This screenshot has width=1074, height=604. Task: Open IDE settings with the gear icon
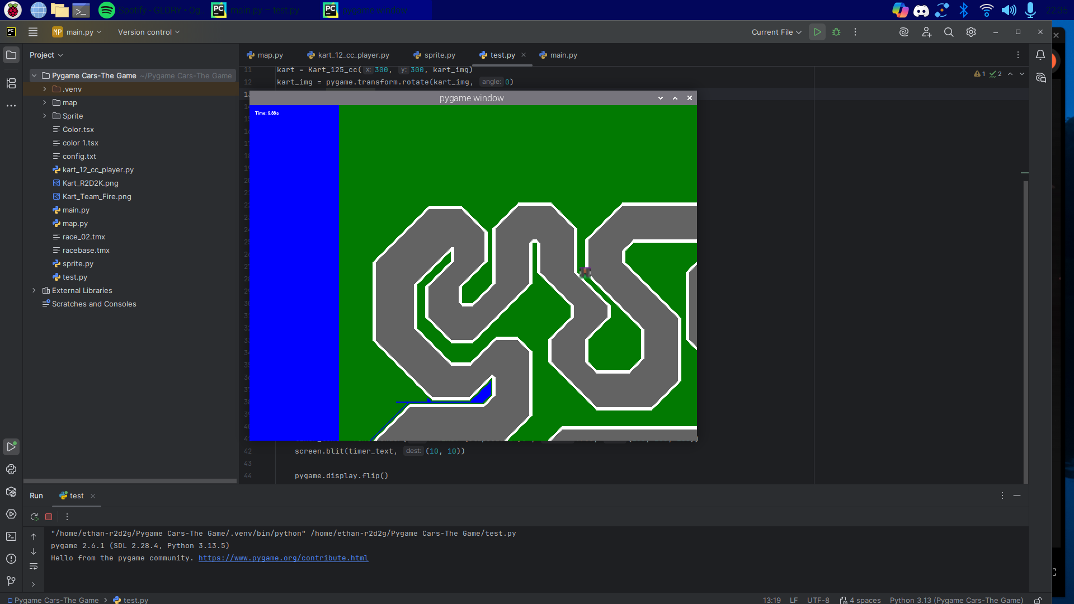[x=971, y=32]
